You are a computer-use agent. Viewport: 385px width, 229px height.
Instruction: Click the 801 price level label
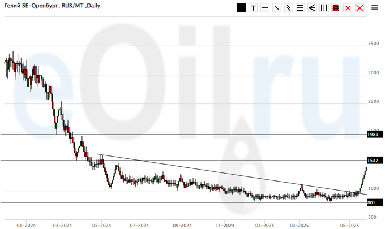(x=371, y=202)
